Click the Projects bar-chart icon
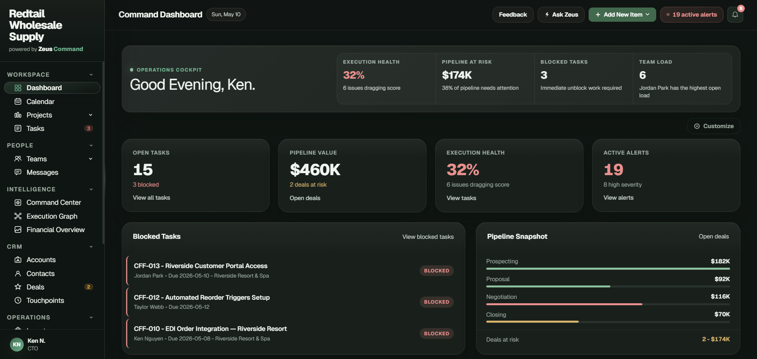The image size is (757, 359). (x=18, y=115)
